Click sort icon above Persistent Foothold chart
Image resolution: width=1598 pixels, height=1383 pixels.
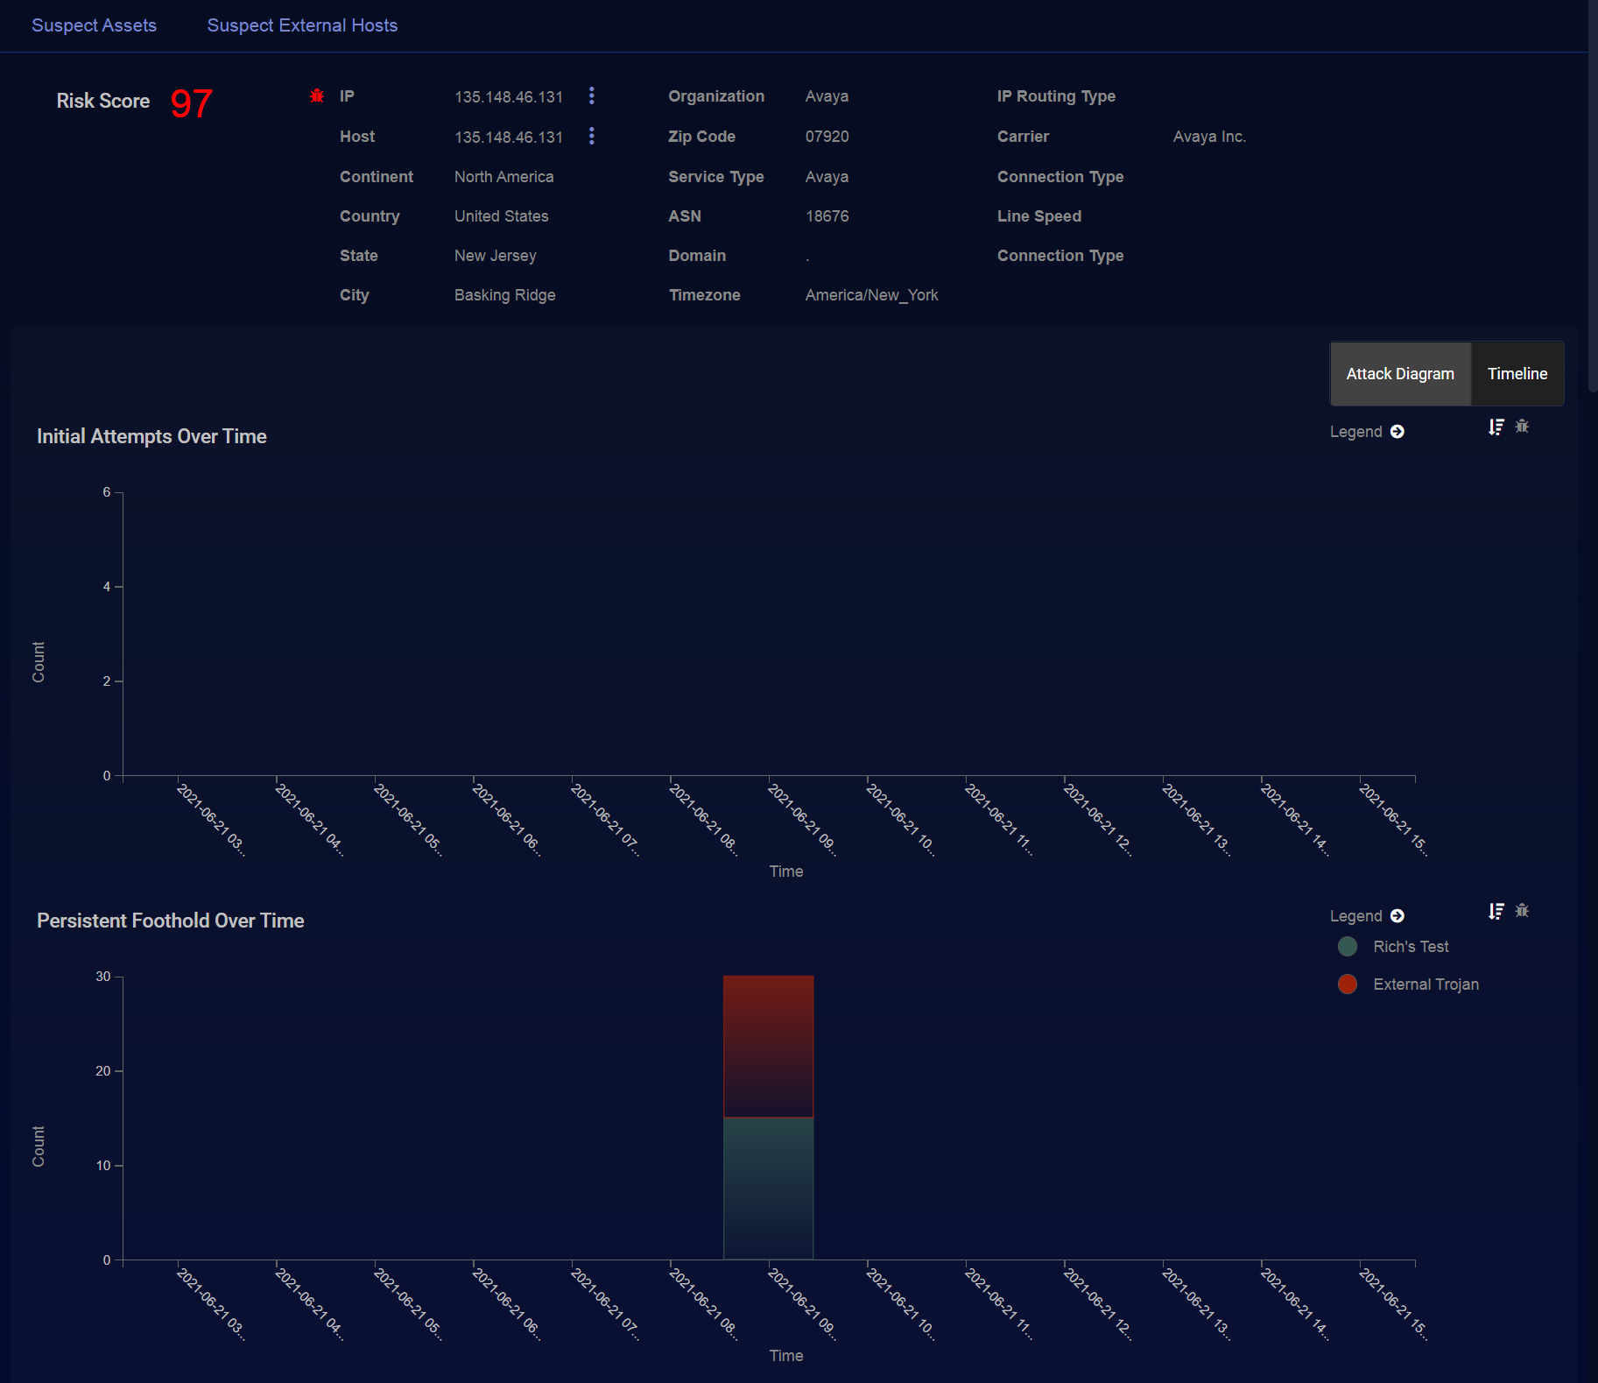[1496, 911]
